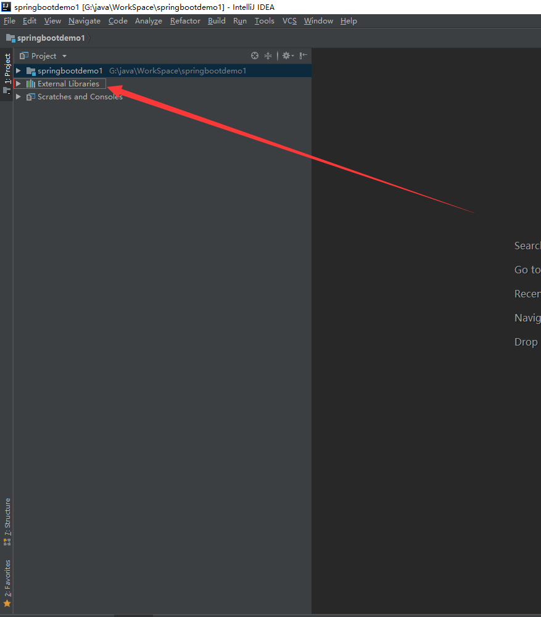Screen dimensions: 541x617
Task: Open the Help menu
Action: (348, 21)
